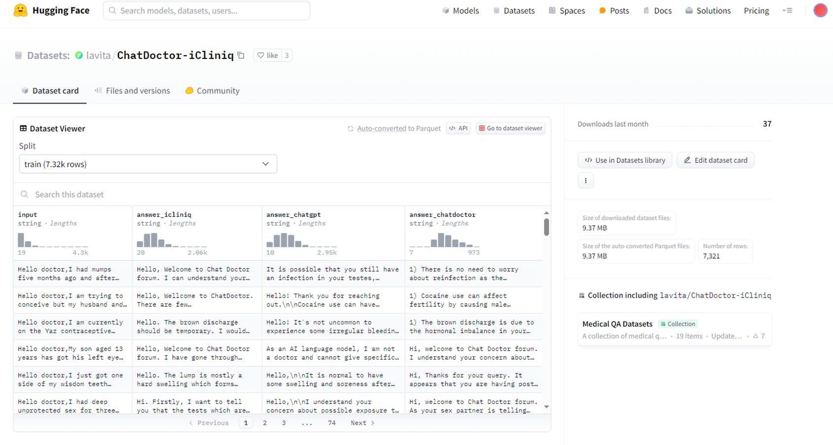Image resolution: width=833 pixels, height=445 pixels.
Task: Open Spaces from the top navigation
Action: 567,10
